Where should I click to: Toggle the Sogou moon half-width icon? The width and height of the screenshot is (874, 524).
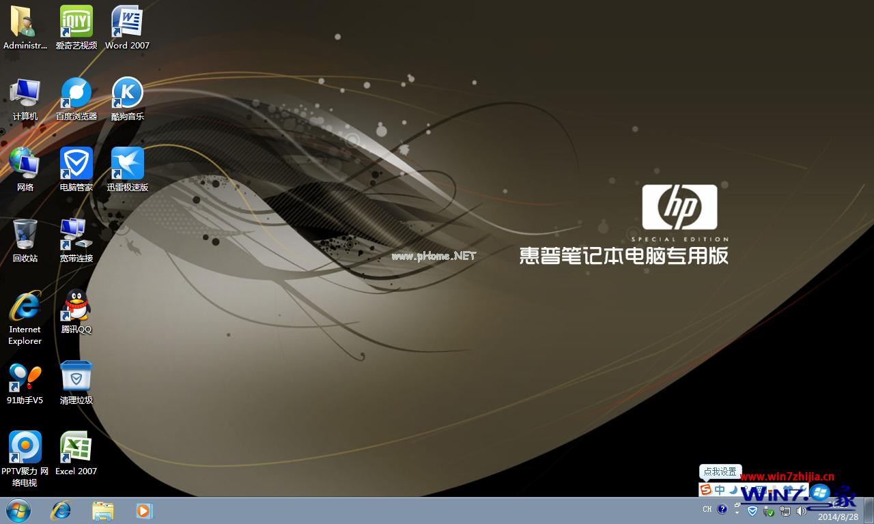coord(733,490)
